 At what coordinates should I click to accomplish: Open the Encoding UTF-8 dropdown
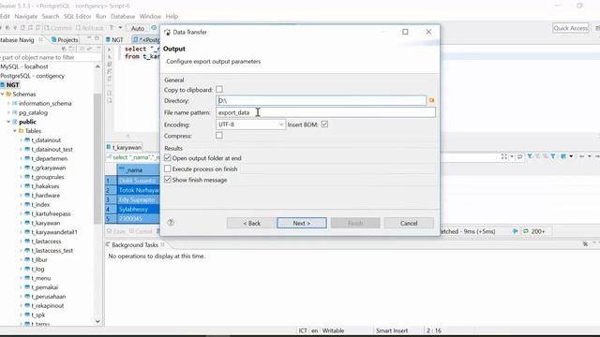click(x=250, y=125)
